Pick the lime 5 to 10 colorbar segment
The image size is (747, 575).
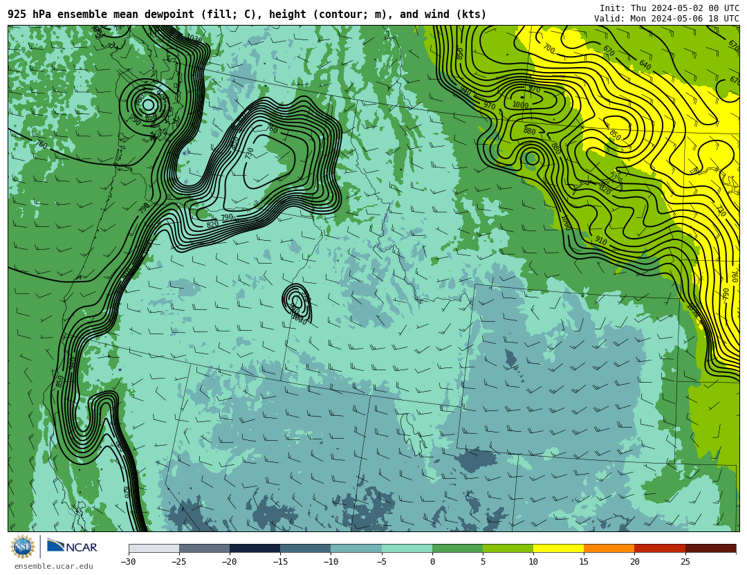(x=508, y=548)
